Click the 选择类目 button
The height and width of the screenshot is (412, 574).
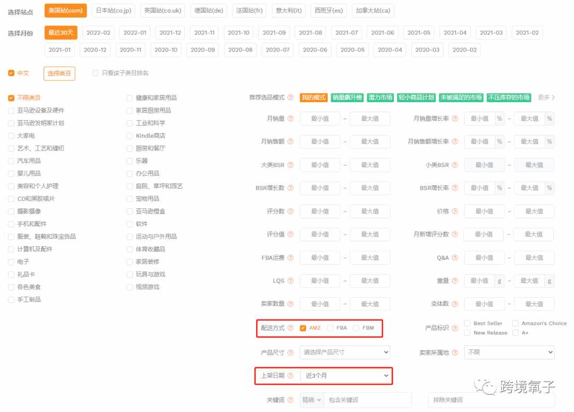point(60,73)
